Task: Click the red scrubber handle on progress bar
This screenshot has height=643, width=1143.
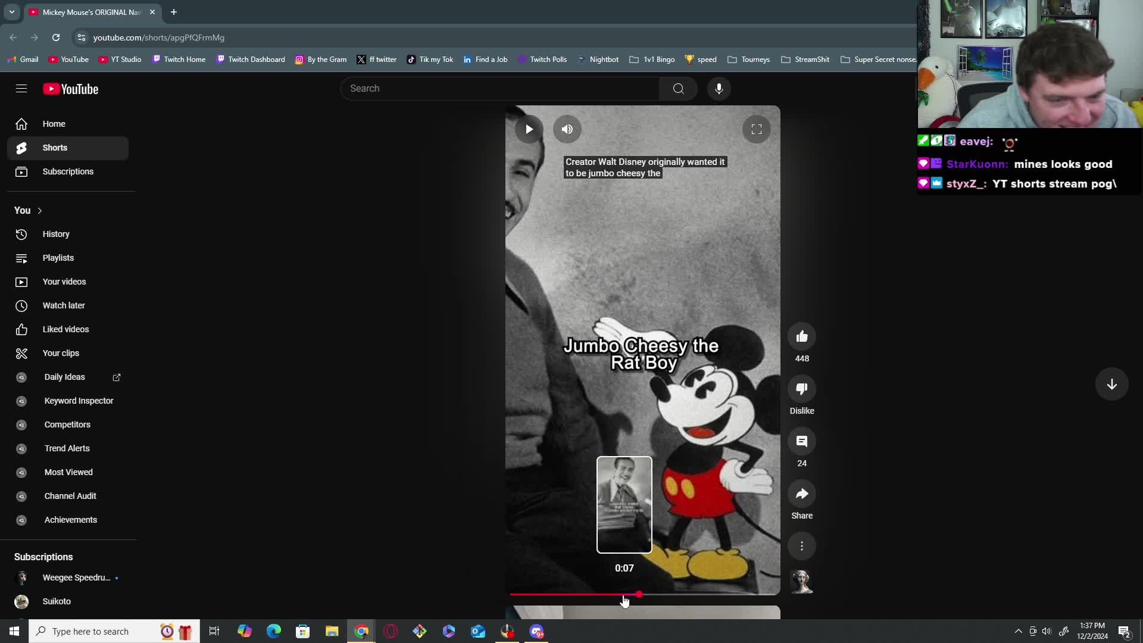Action: (639, 594)
